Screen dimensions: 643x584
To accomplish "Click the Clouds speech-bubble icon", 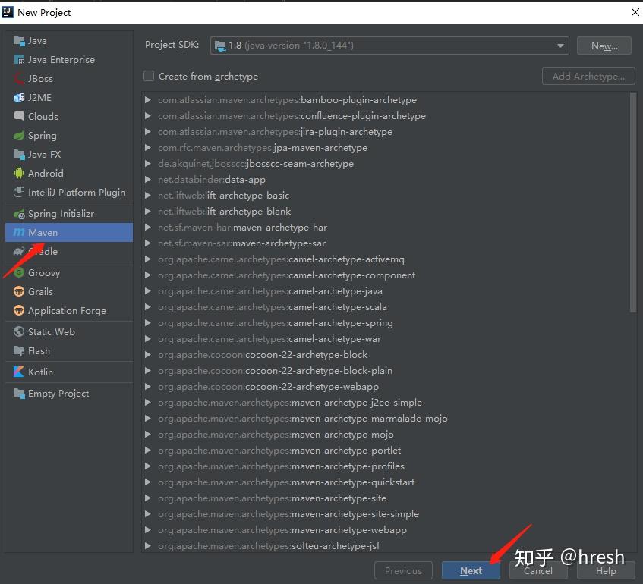I will tap(19, 116).
